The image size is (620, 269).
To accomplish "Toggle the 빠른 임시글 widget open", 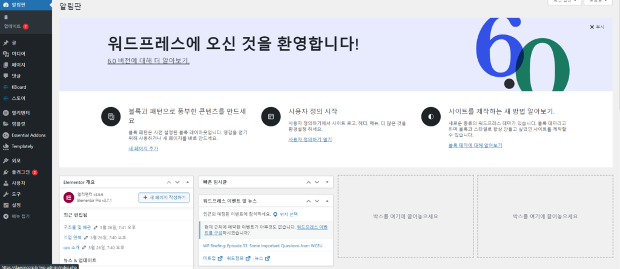I will coord(327,182).
